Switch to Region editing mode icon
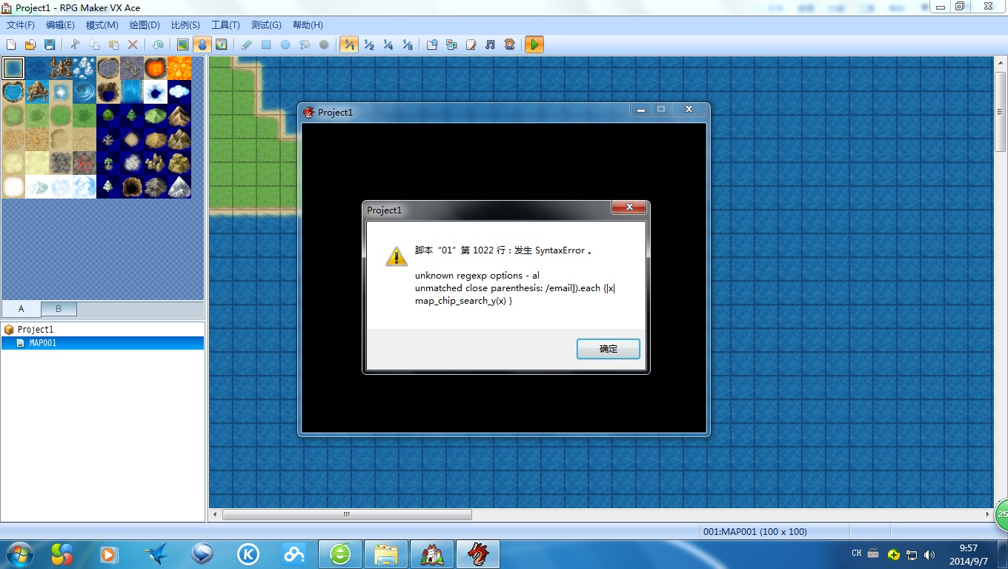 (x=221, y=44)
